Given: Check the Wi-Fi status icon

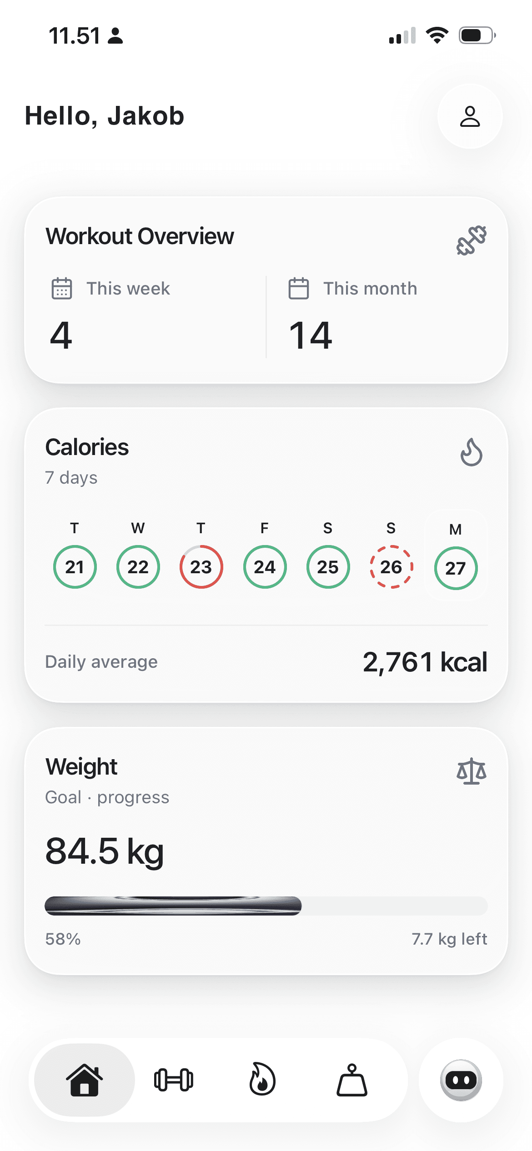Looking at the screenshot, I should 437,35.
